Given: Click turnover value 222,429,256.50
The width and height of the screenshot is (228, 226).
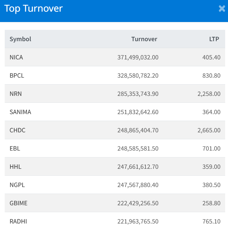Looking at the screenshot, I should tap(138, 203).
